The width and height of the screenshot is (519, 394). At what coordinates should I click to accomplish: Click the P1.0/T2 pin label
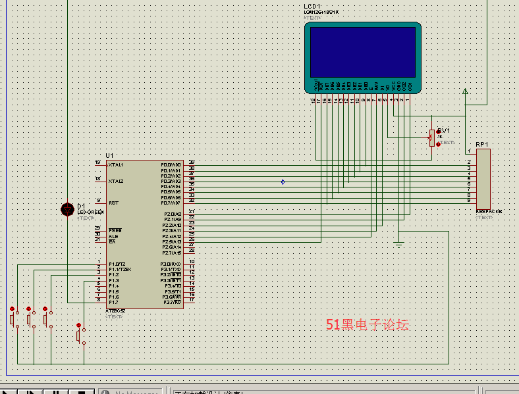pos(117,264)
